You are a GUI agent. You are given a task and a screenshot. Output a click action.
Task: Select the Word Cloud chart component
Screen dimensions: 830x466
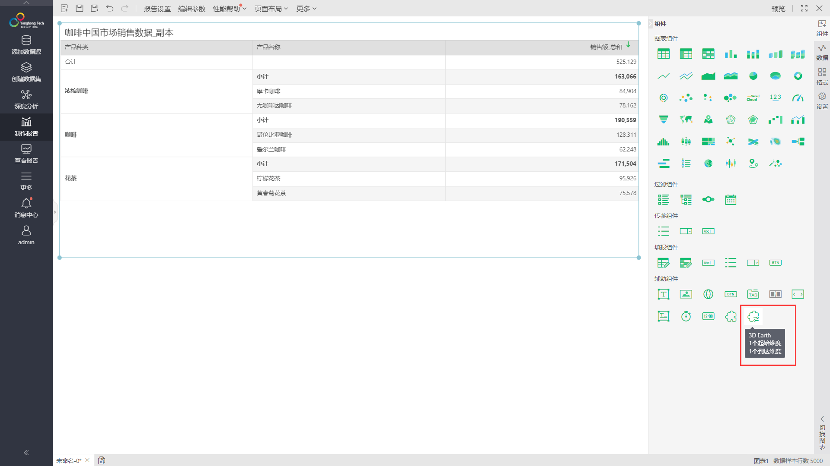pos(753,98)
